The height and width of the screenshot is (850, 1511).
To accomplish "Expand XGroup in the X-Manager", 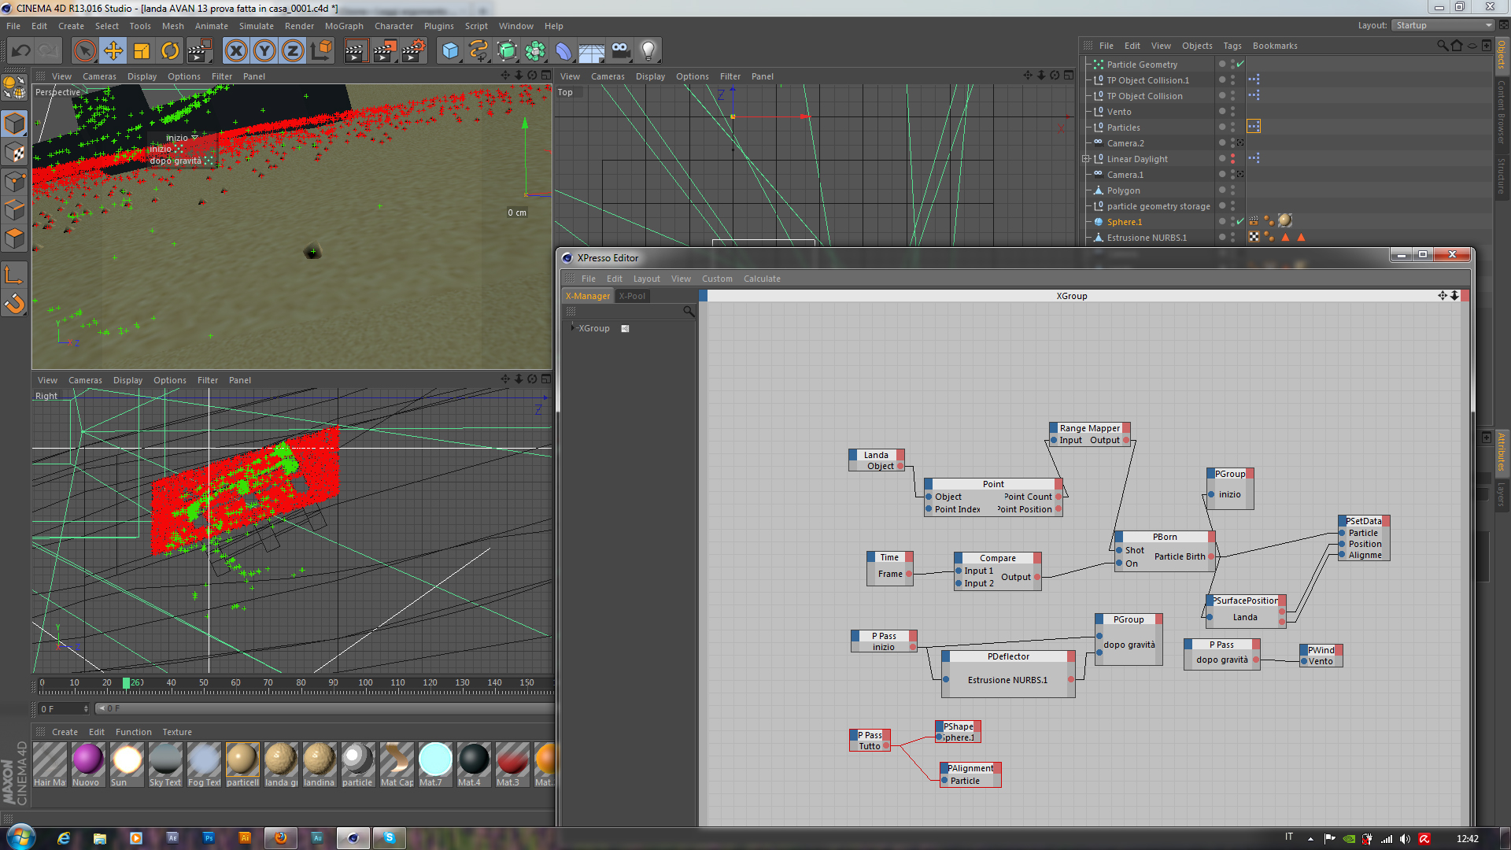I will pyautogui.click(x=572, y=328).
